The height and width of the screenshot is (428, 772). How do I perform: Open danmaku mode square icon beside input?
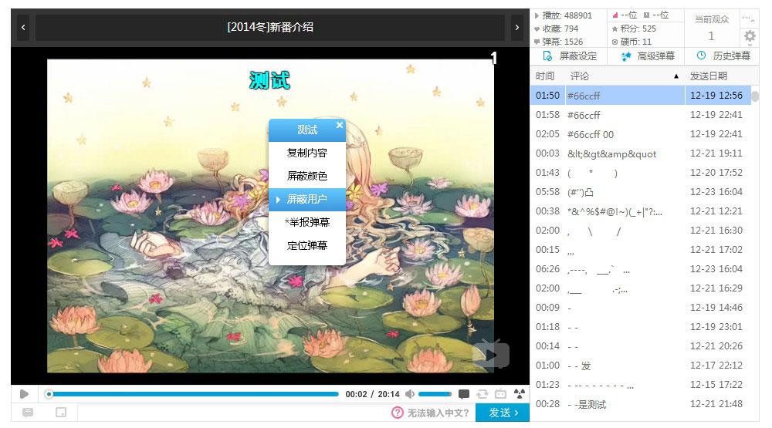tap(61, 413)
